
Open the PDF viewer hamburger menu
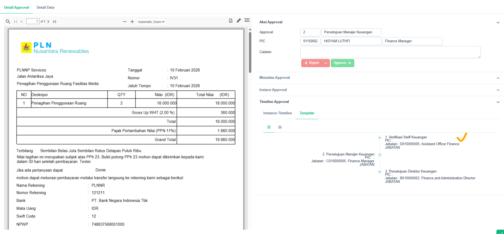pos(247,20)
